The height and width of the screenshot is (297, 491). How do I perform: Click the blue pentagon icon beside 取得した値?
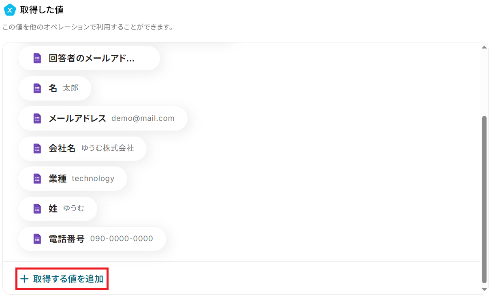click(x=10, y=10)
